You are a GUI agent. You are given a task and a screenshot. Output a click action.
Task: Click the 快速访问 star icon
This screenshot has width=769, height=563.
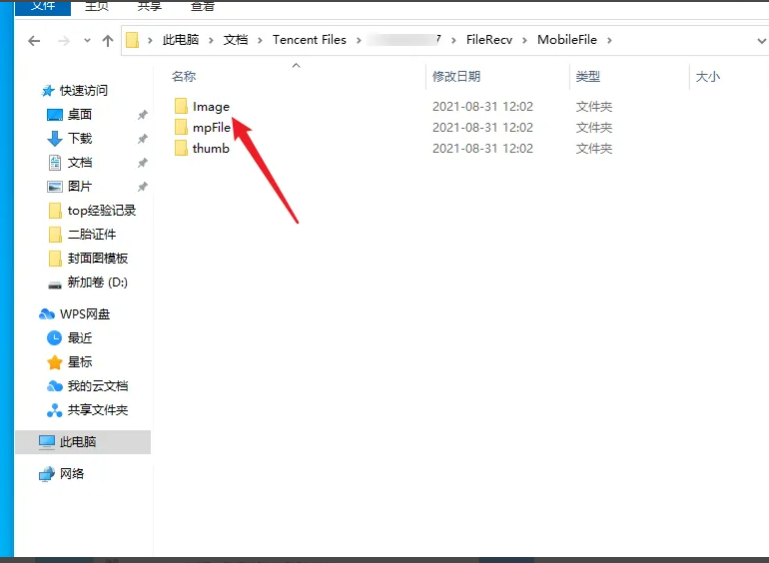pyautogui.click(x=48, y=91)
